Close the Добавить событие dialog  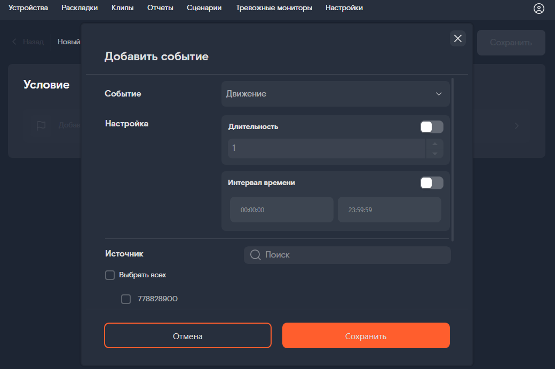coord(457,38)
